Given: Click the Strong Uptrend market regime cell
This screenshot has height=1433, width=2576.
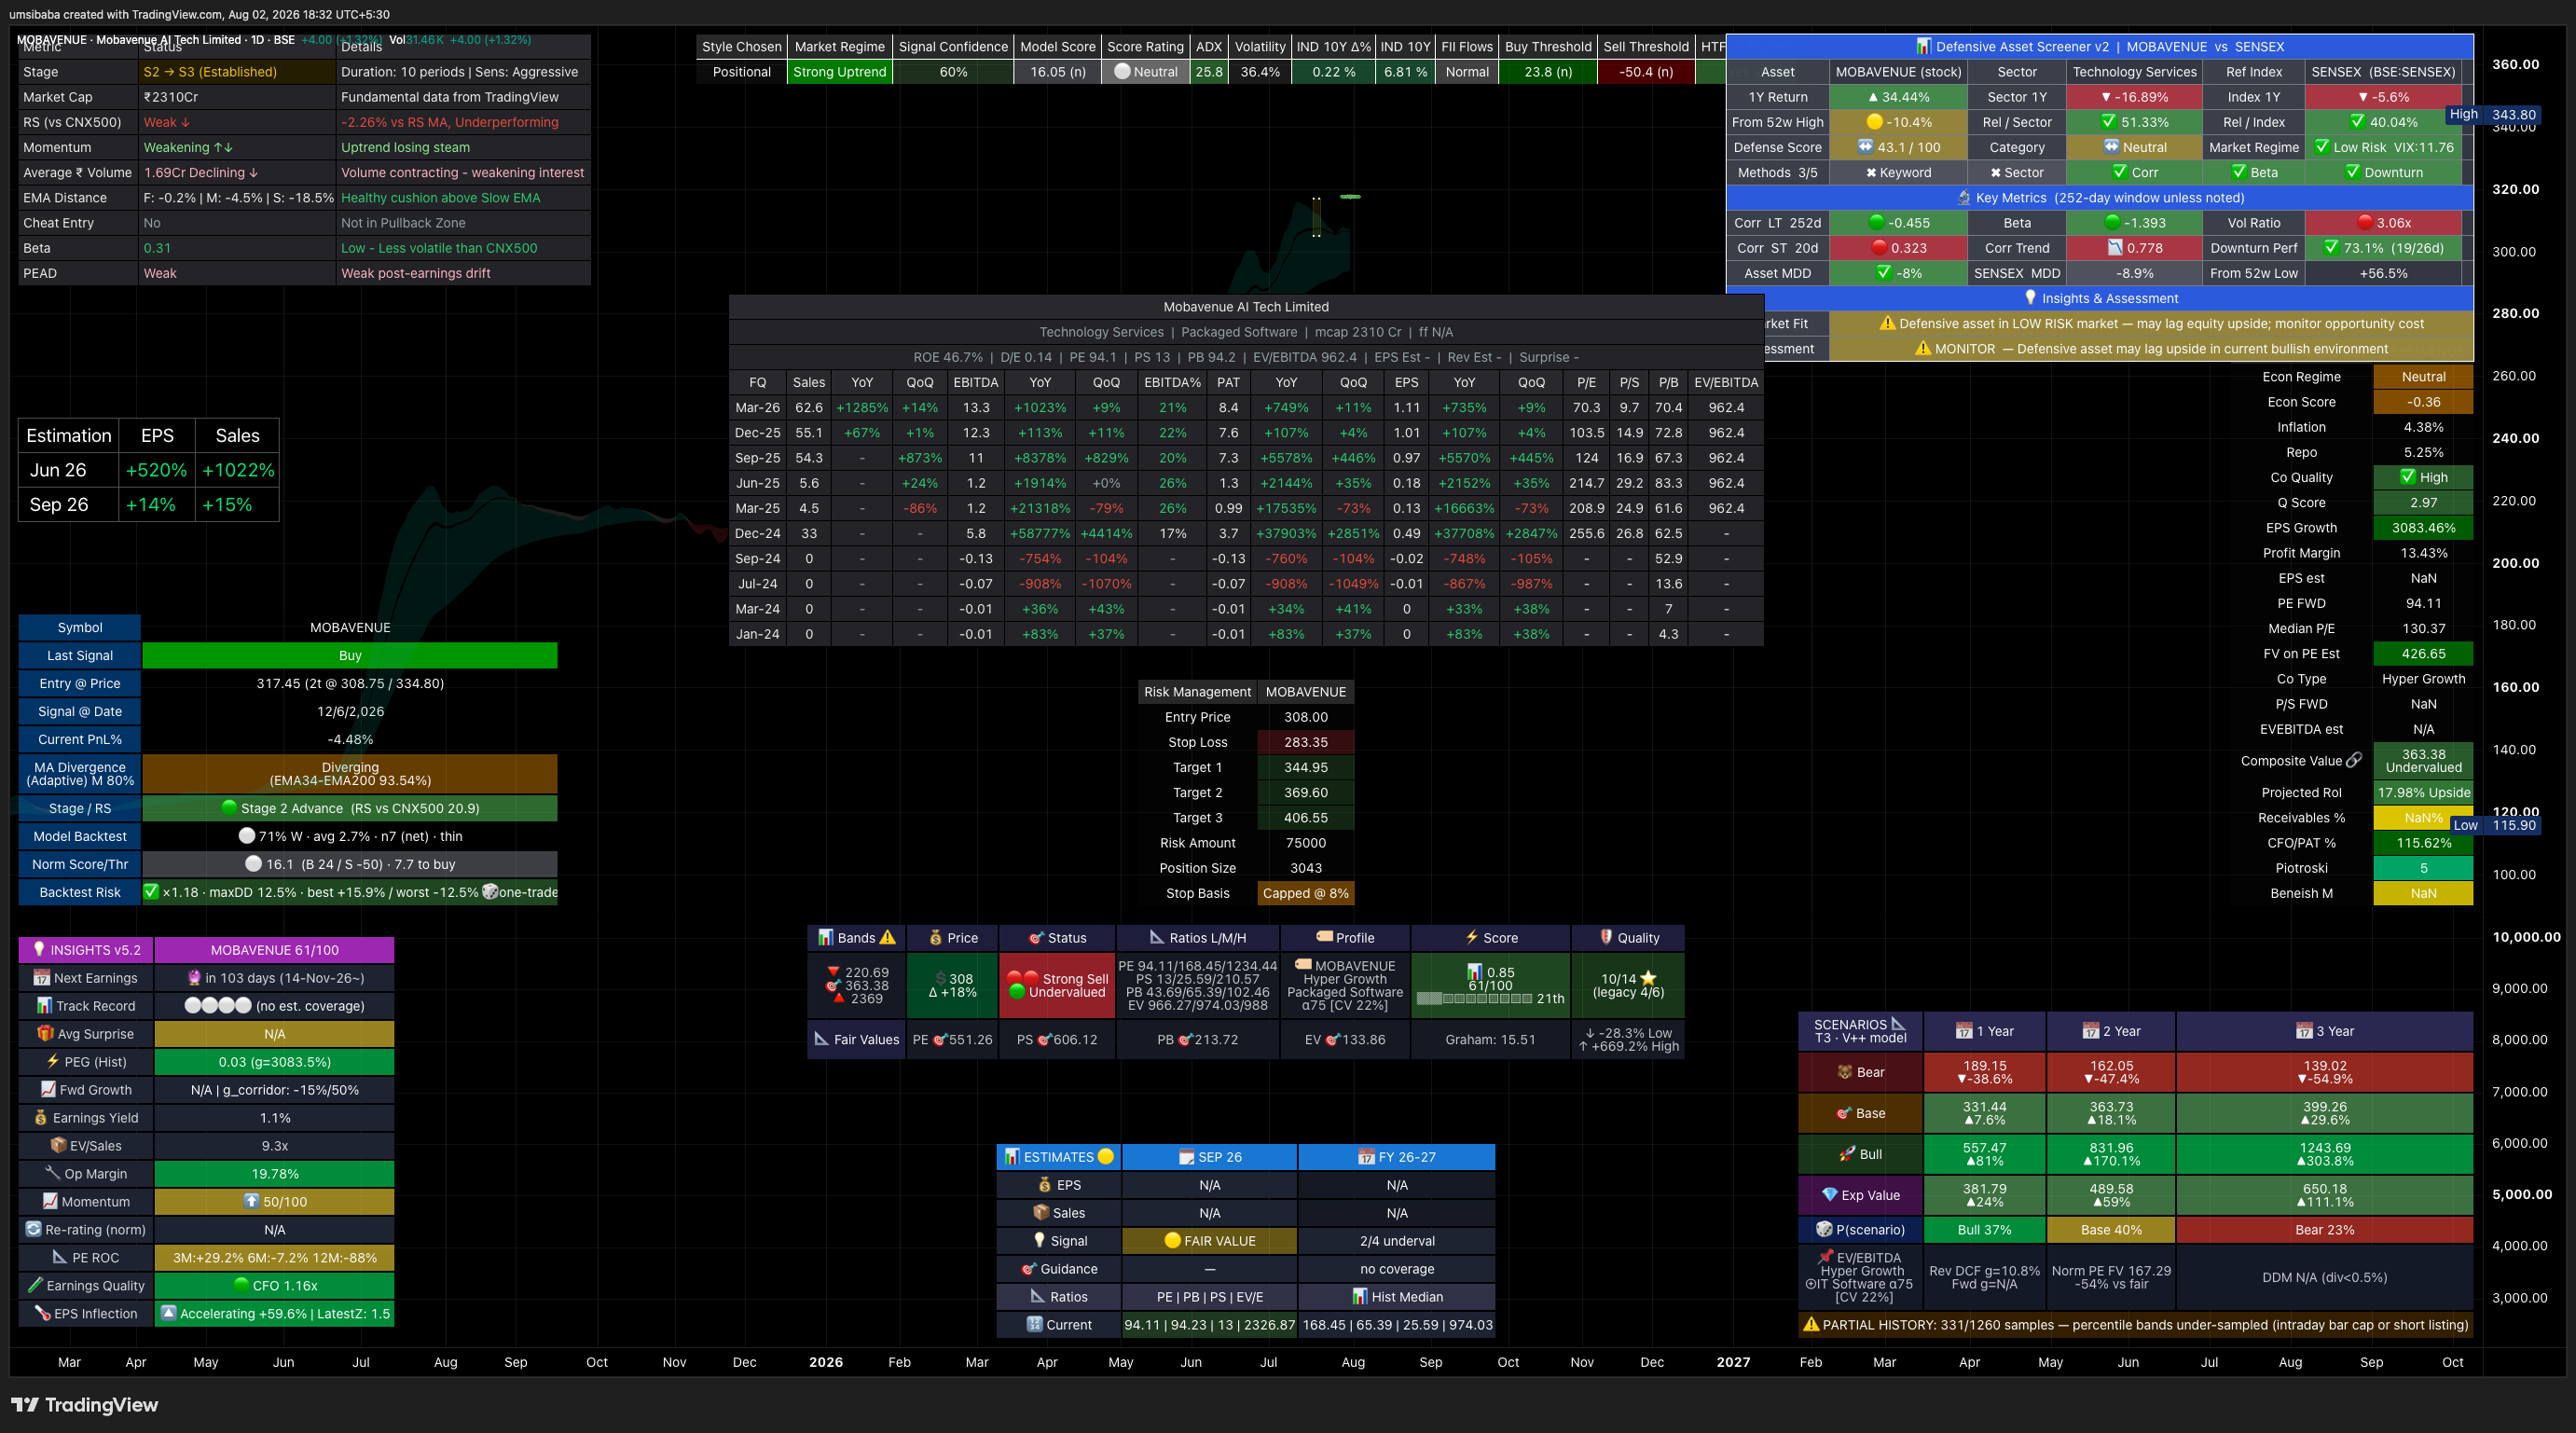Looking at the screenshot, I should tap(840, 72).
